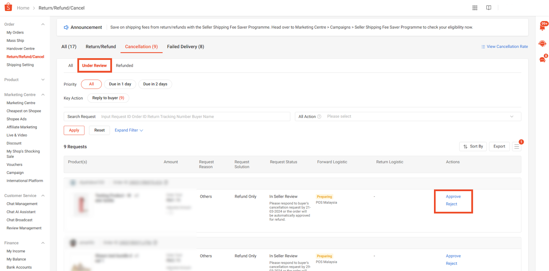The height and width of the screenshot is (271, 549).
Task: Select the Due in 2 days filter
Action: (155, 84)
